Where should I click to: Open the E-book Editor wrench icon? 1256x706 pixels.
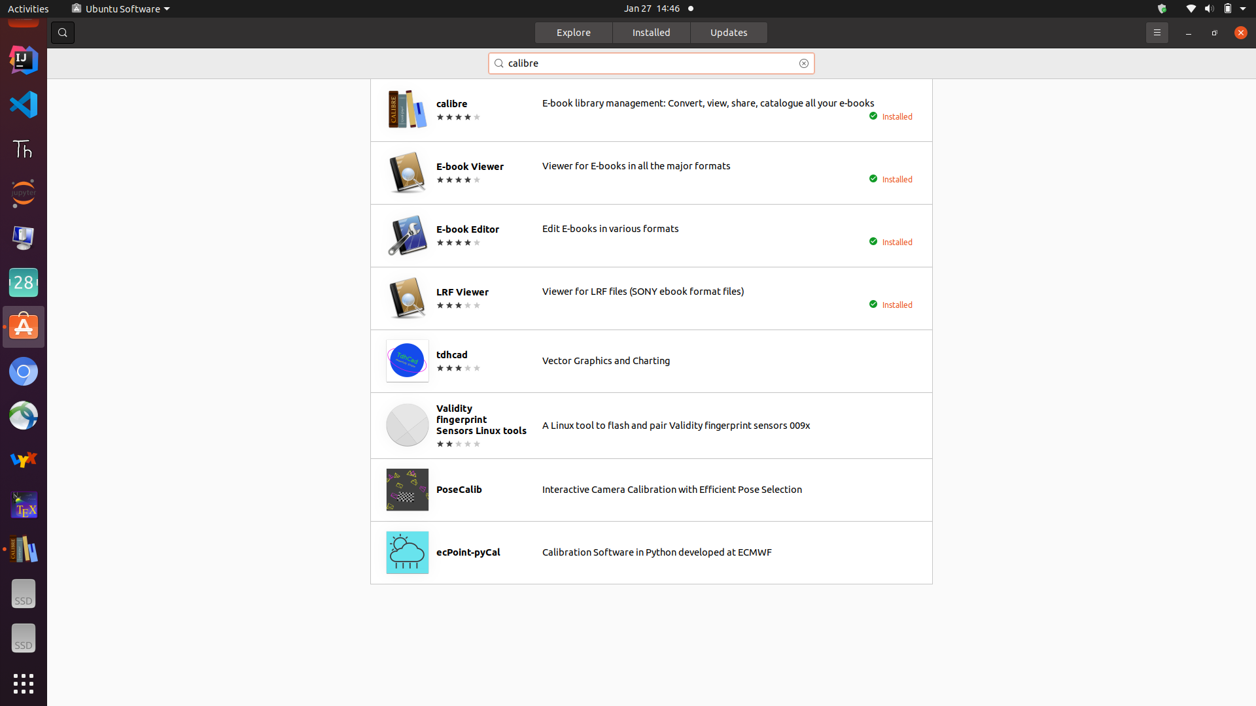coord(407,235)
